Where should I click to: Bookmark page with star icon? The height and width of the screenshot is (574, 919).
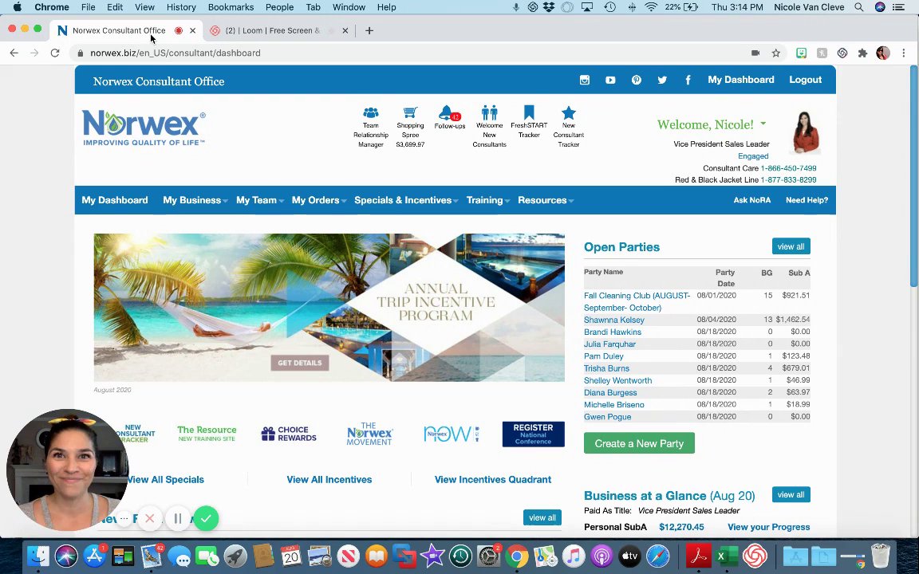776,53
